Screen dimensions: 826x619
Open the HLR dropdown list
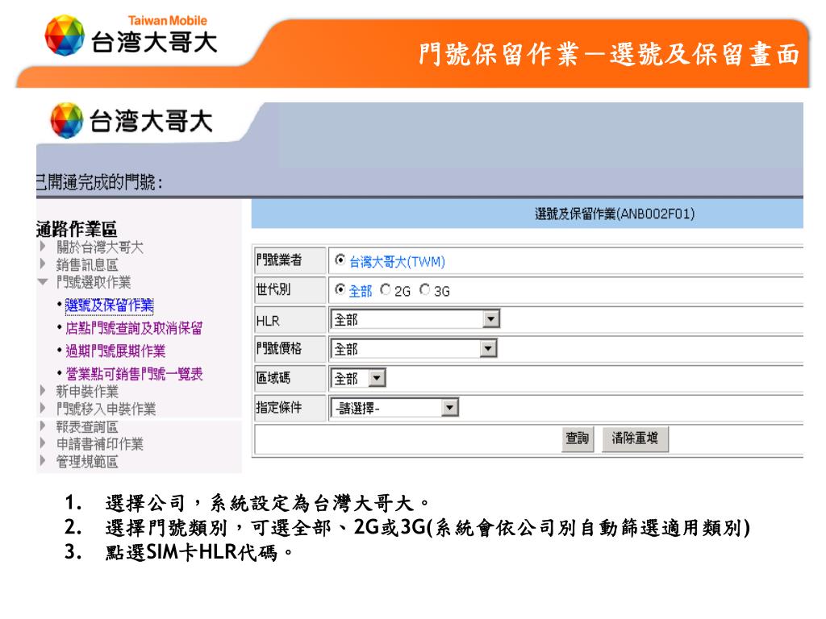(415, 319)
